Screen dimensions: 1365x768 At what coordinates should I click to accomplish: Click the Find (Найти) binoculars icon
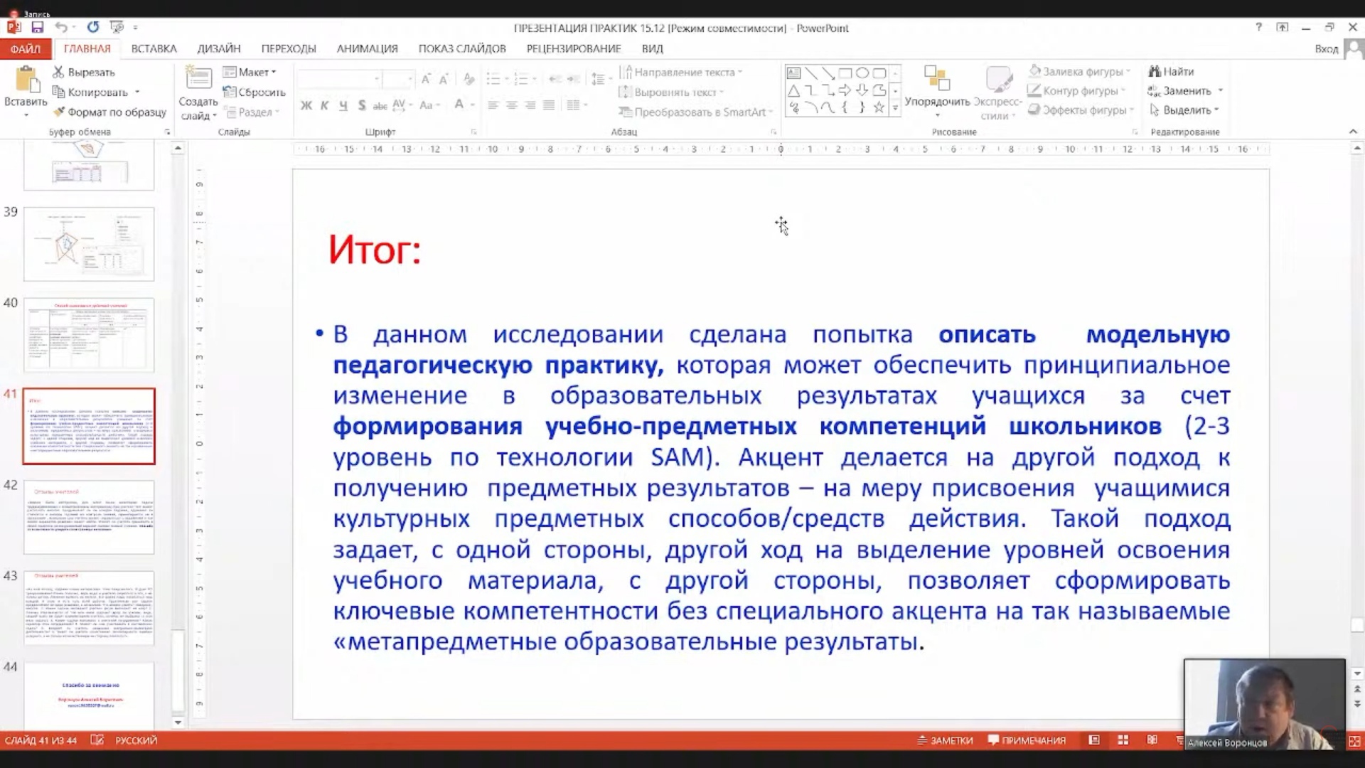point(1155,71)
